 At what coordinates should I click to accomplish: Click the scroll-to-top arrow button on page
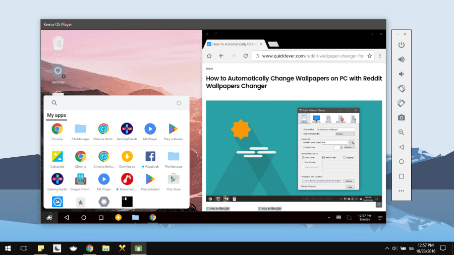(x=379, y=205)
